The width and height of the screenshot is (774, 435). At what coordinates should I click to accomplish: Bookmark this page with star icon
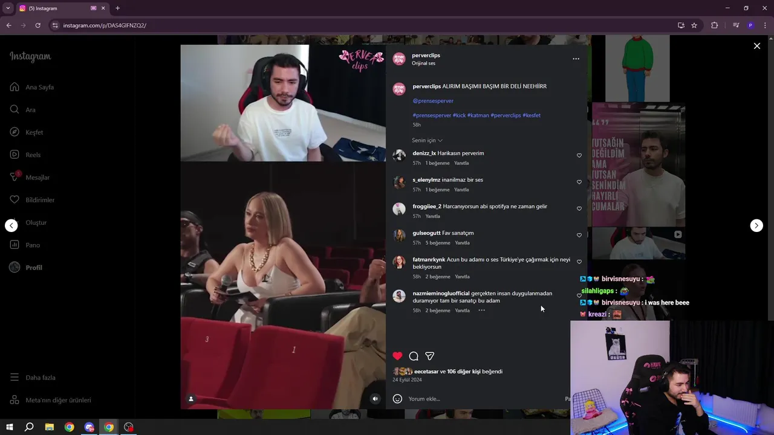(x=694, y=25)
